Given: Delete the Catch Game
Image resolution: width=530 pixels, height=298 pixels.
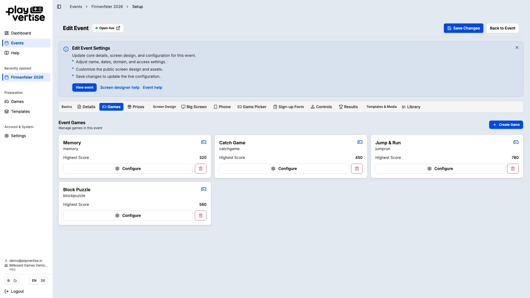Looking at the screenshot, I should coord(357,169).
